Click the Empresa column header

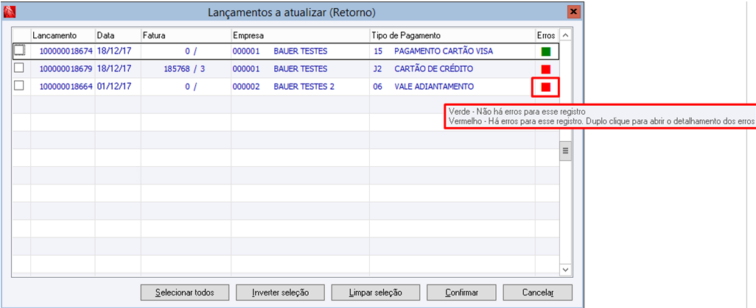[x=301, y=35]
